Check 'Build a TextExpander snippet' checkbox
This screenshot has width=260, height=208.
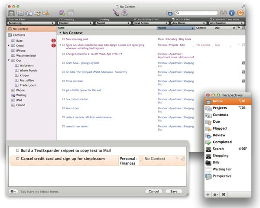[18, 150]
